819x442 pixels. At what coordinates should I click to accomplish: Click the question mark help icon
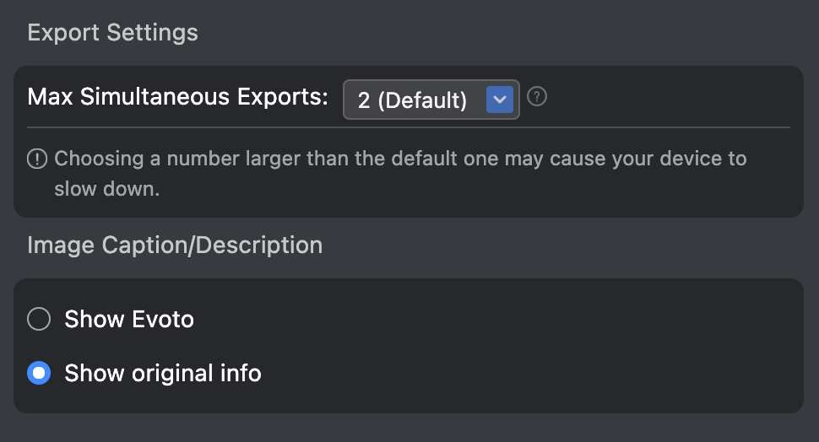pyautogui.click(x=537, y=97)
